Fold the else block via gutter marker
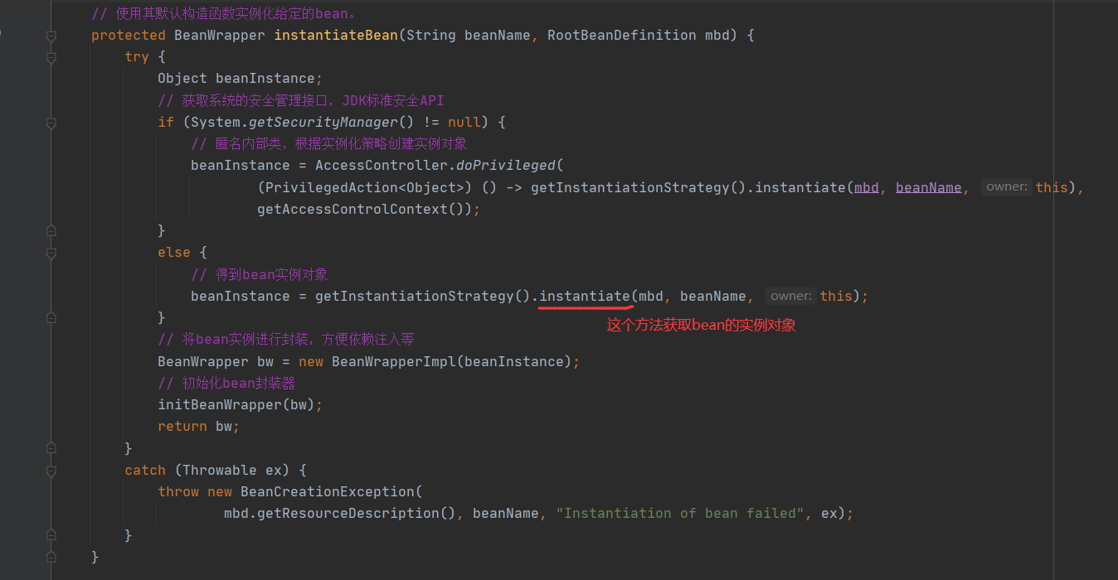 [x=51, y=253]
